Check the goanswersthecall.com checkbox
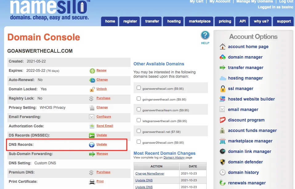This screenshot has height=189, width=295. coord(139,88)
